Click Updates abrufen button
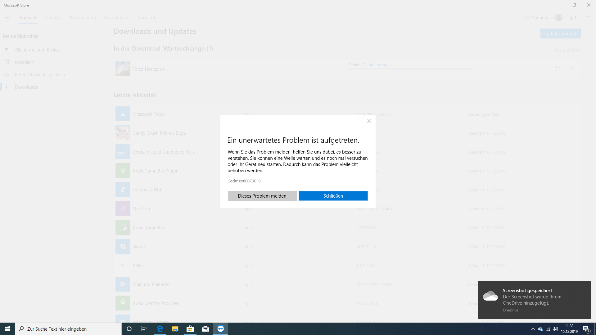This screenshot has width=596, height=335. point(560,33)
